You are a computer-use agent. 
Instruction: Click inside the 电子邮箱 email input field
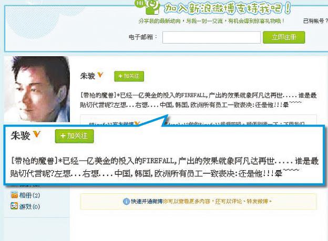[211, 37]
